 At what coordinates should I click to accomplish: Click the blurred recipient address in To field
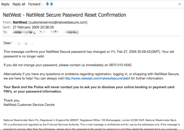click(x=45, y=32)
